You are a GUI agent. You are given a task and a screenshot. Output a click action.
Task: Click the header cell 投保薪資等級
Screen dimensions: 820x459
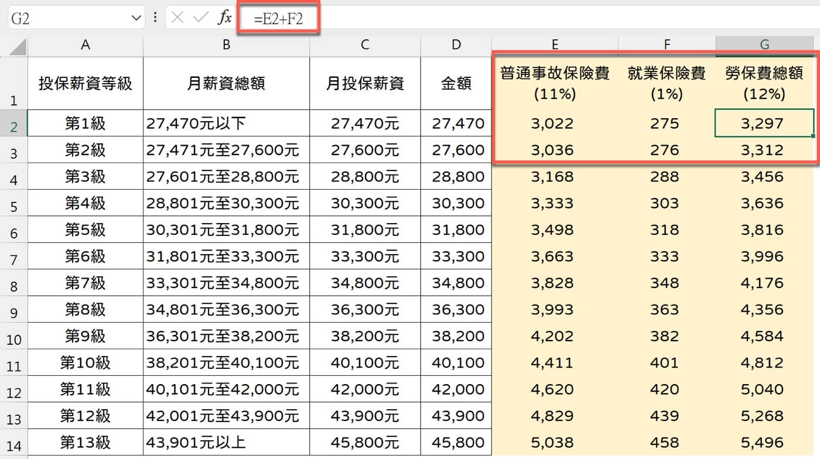click(86, 83)
